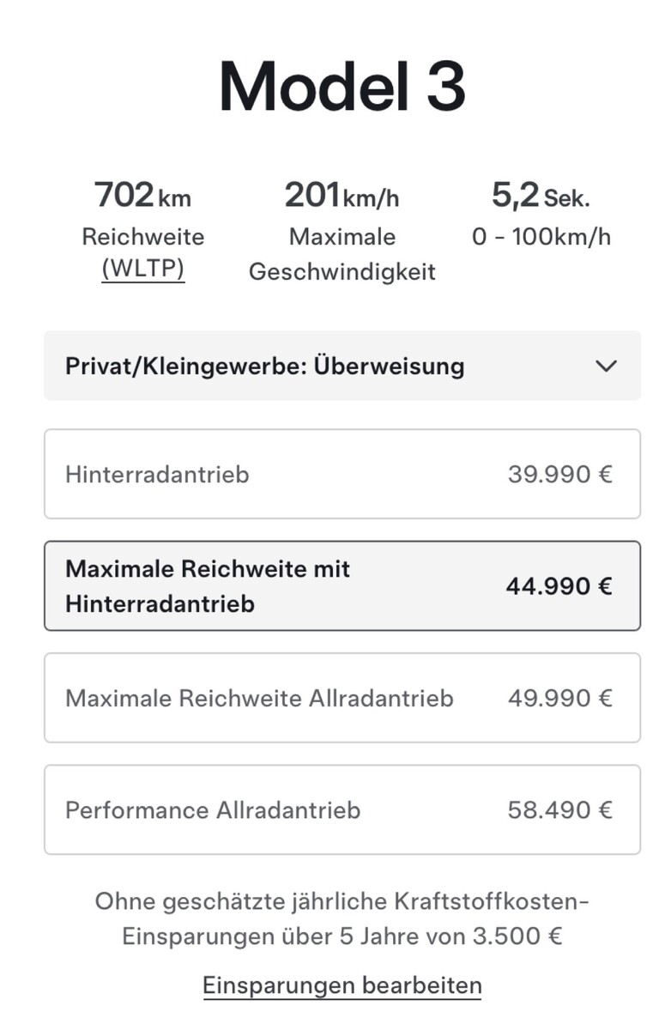Click the 58.490 € price
The width and height of the screenshot is (671, 1030).
(x=559, y=810)
